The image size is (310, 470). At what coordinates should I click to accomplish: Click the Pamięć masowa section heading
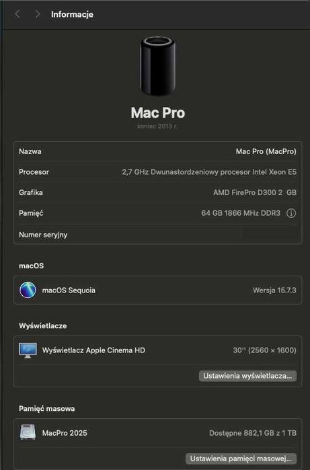pyautogui.click(x=47, y=409)
